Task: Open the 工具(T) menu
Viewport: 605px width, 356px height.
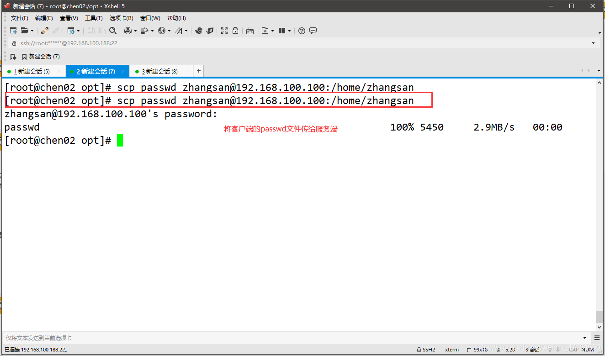Action: click(x=94, y=18)
